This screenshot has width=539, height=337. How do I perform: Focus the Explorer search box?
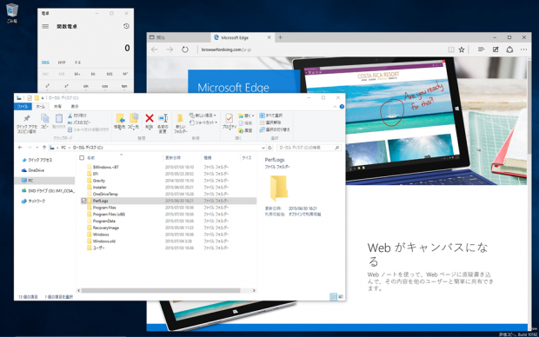click(309, 148)
